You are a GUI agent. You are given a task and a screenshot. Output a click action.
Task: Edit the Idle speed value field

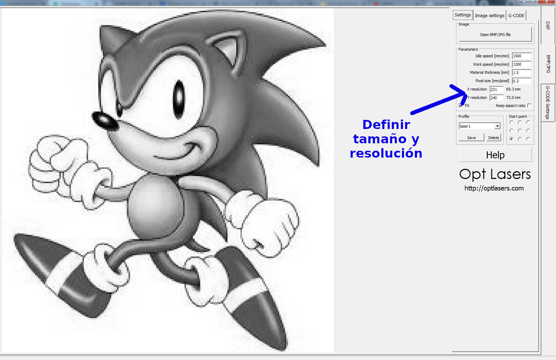pos(522,56)
